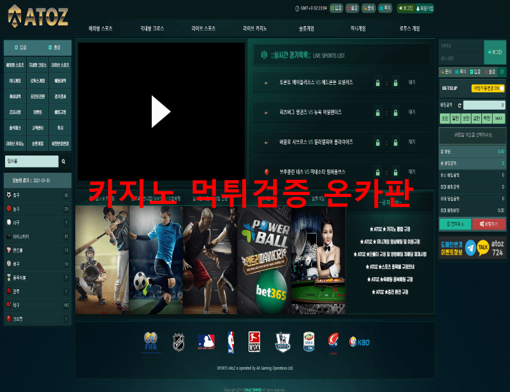Select the table tennis 탁구 sport row
Screen dimensions: 510x392
38,305
